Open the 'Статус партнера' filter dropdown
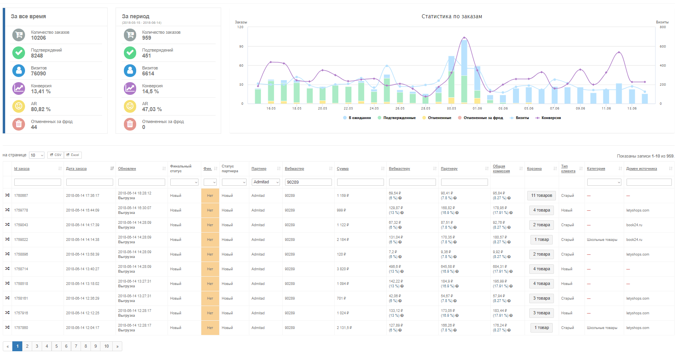 click(234, 182)
